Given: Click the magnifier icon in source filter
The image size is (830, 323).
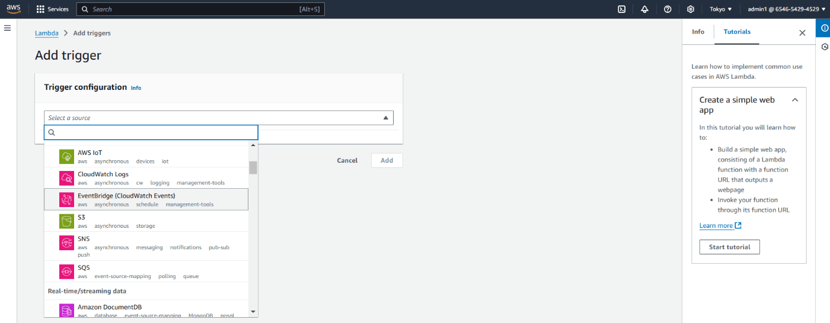Looking at the screenshot, I should (x=52, y=133).
